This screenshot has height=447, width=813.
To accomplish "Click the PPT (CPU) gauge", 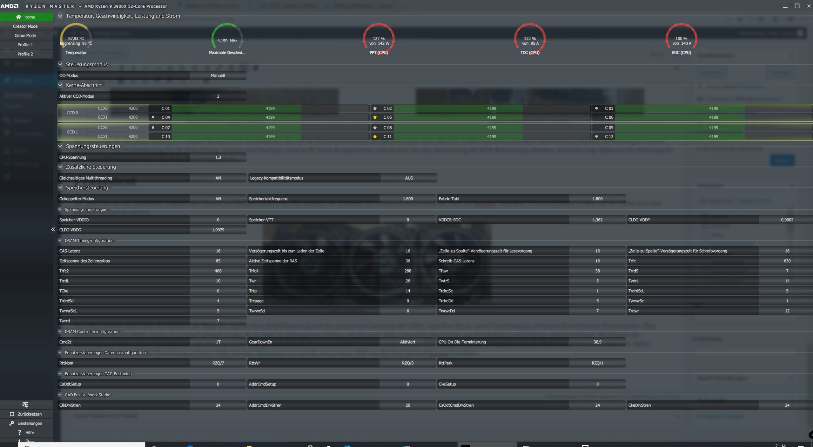I will 379,39.
